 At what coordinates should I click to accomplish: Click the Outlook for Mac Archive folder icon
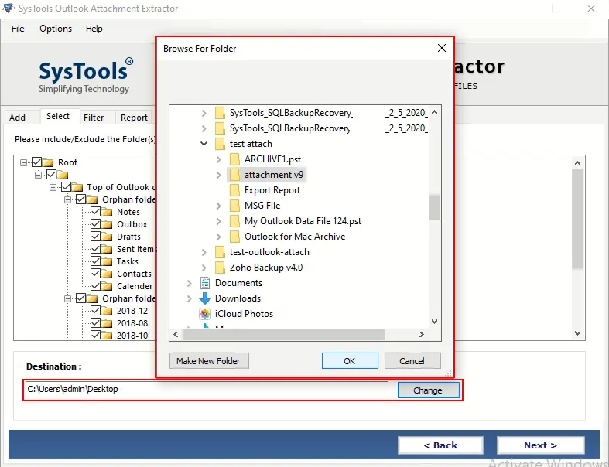(234, 237)
